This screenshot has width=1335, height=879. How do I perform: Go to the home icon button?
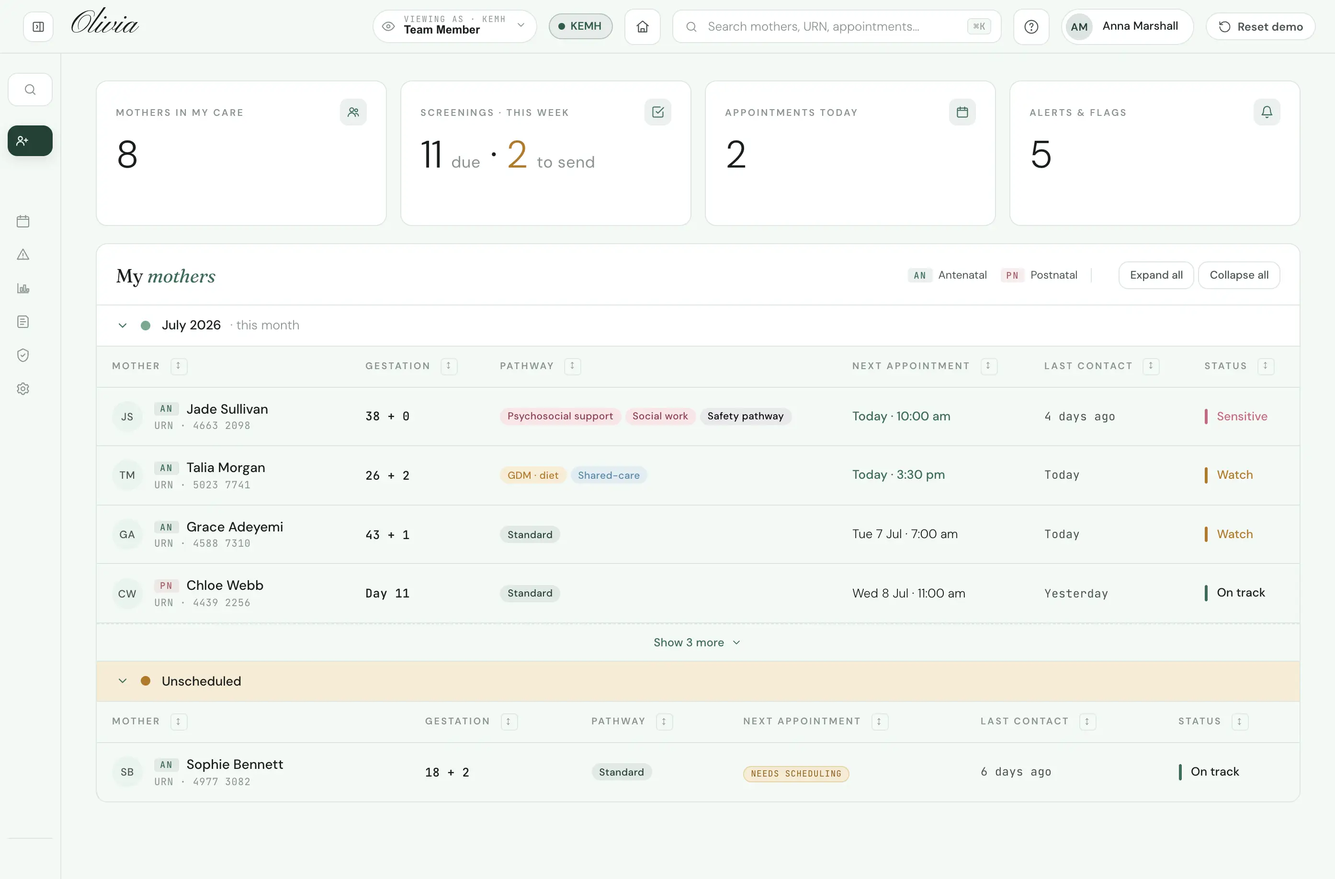pos(643,26)
